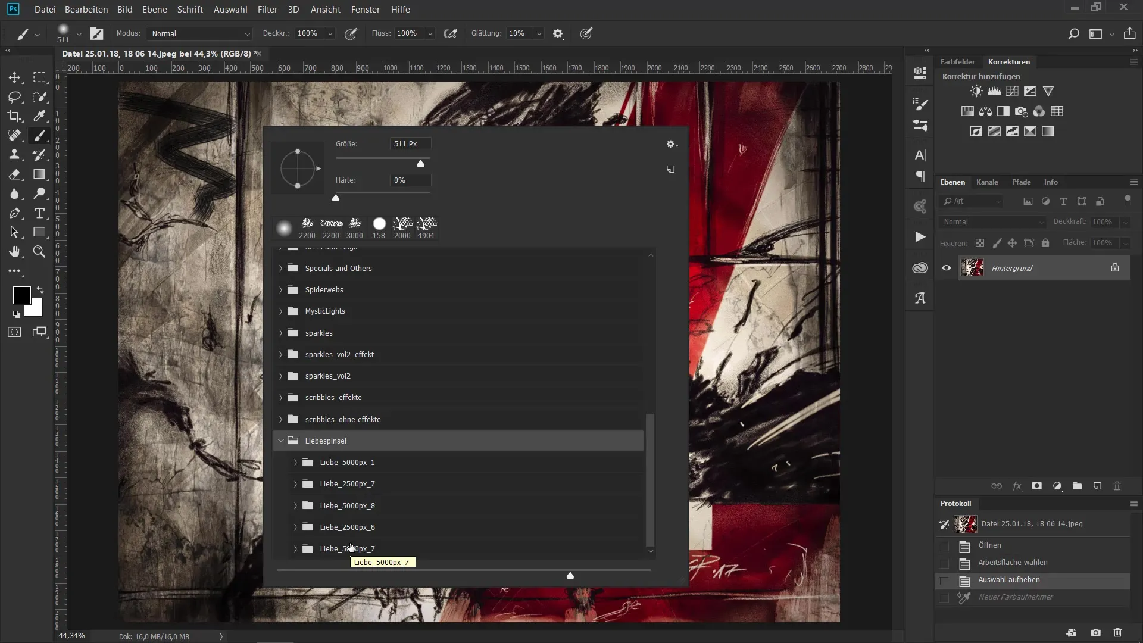Open the Ebene menu
The width and height of the screenshot is (1143, 643).
[x=154, y=10]
